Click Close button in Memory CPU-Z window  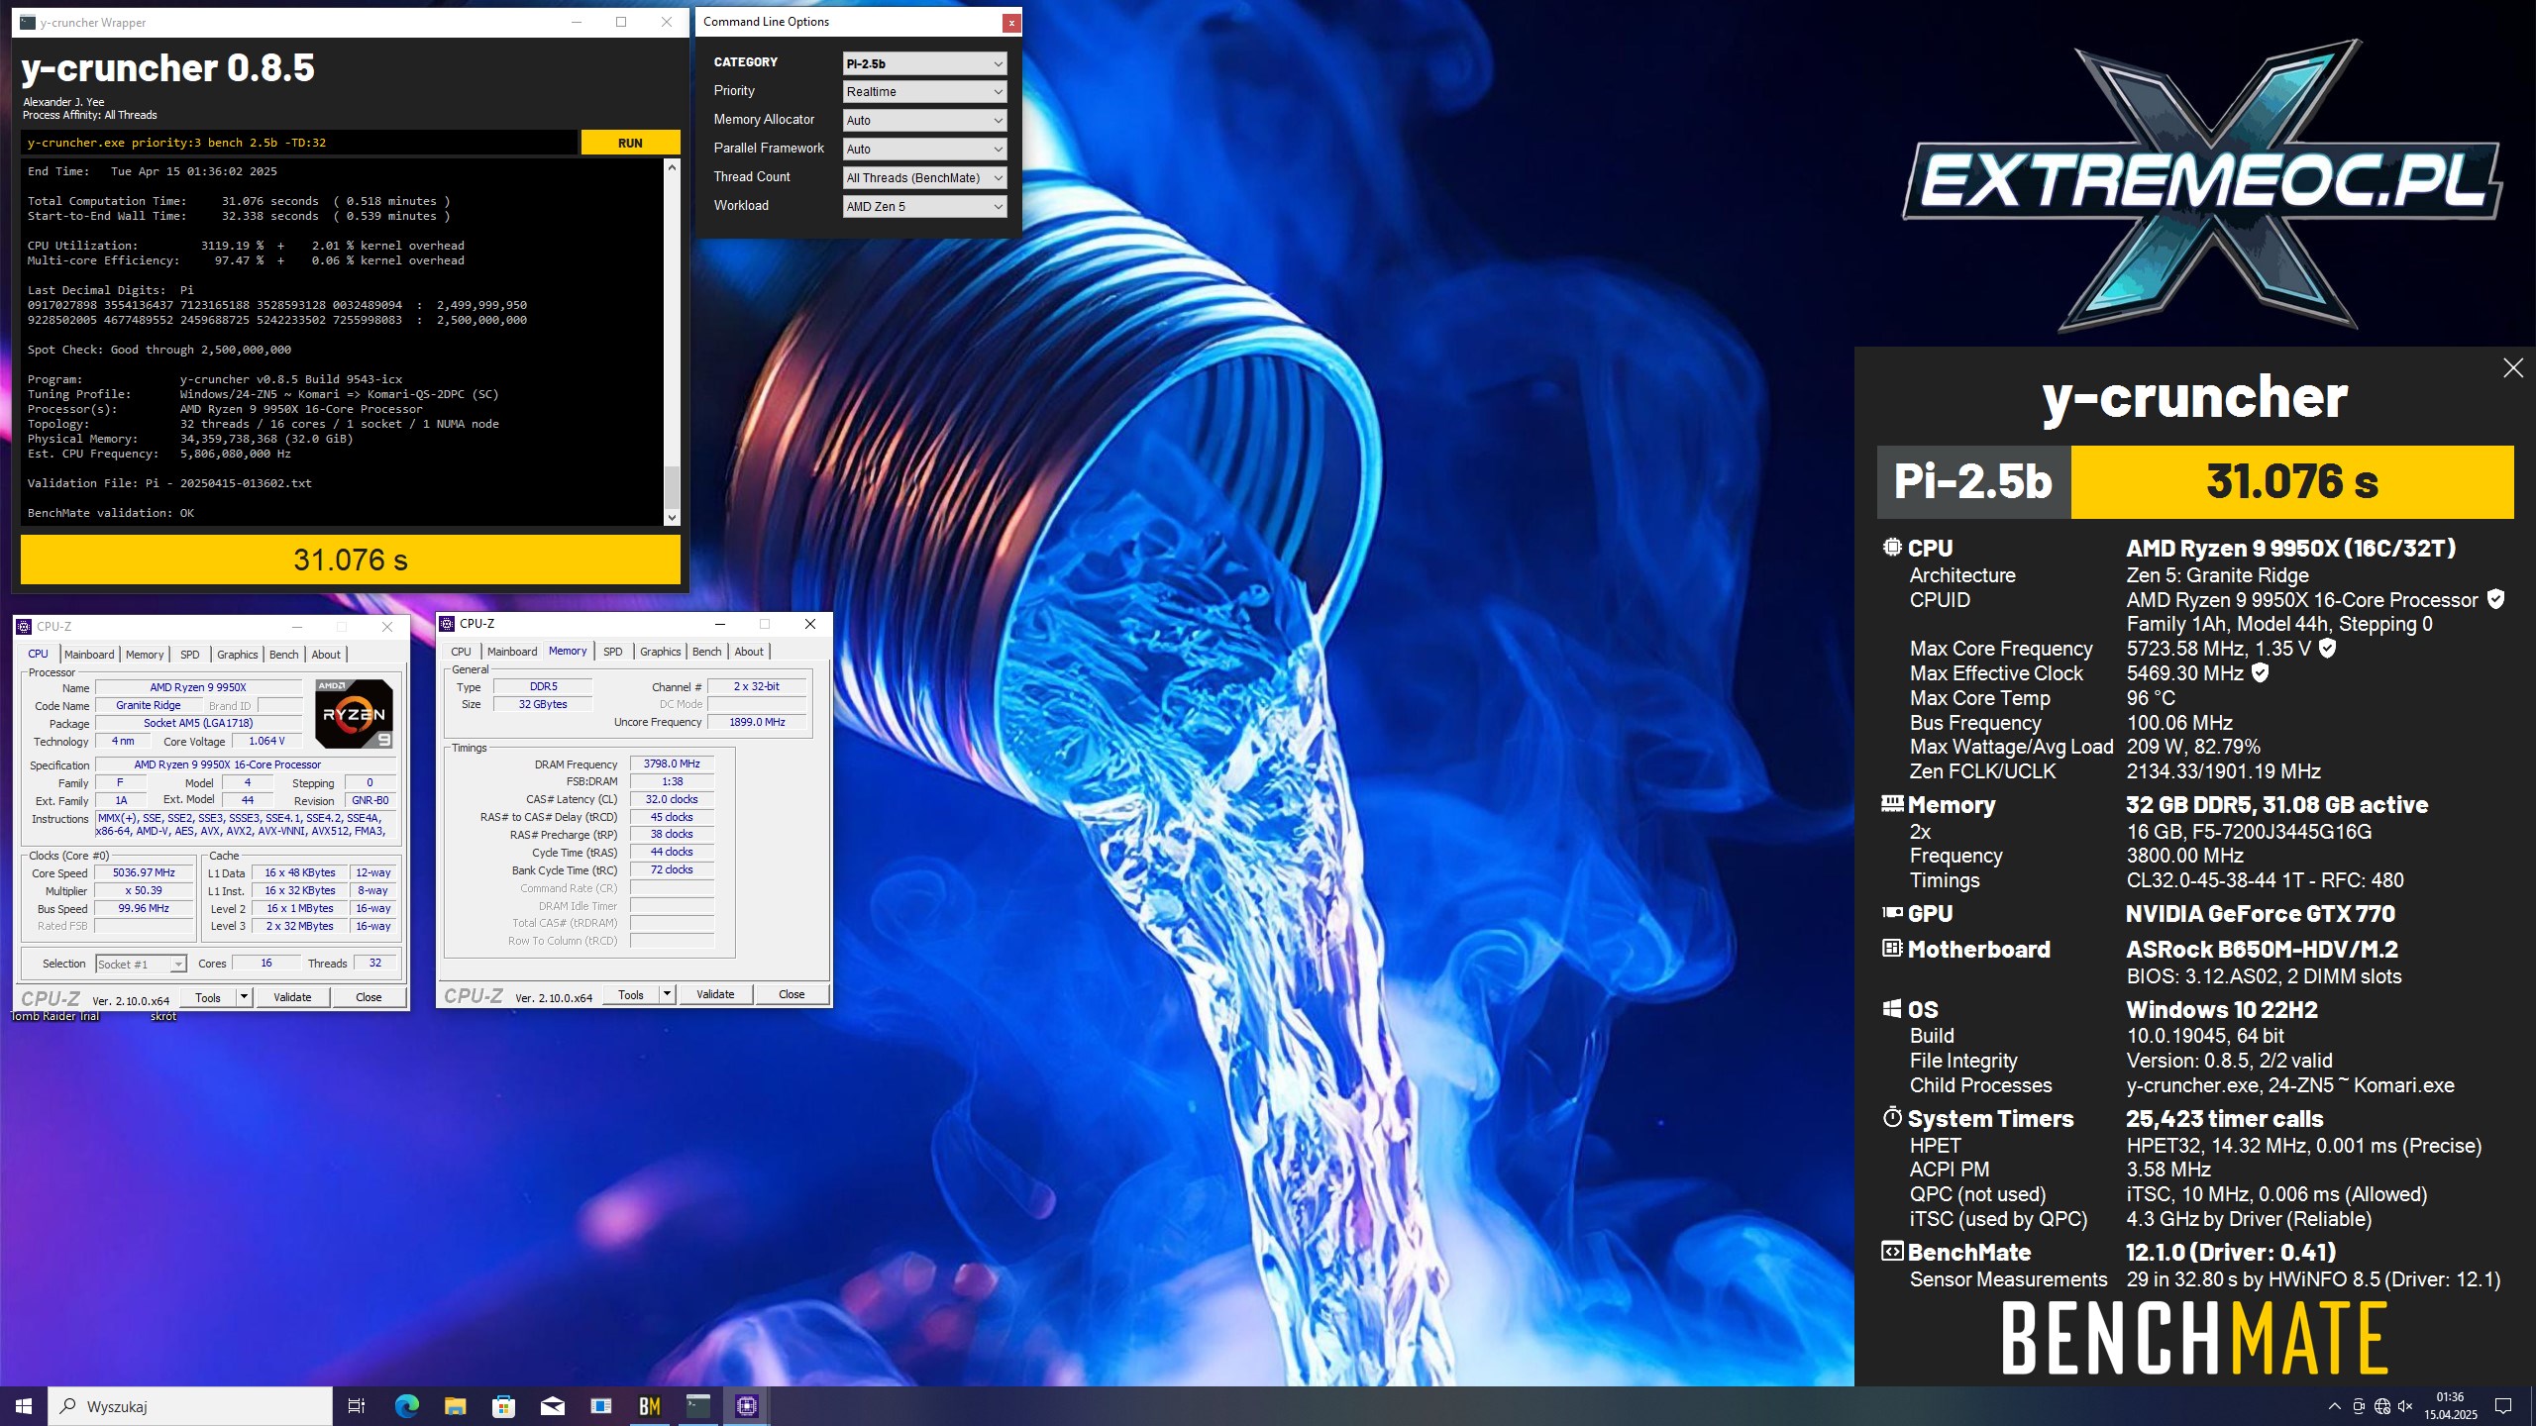click(x=792, y=994)
